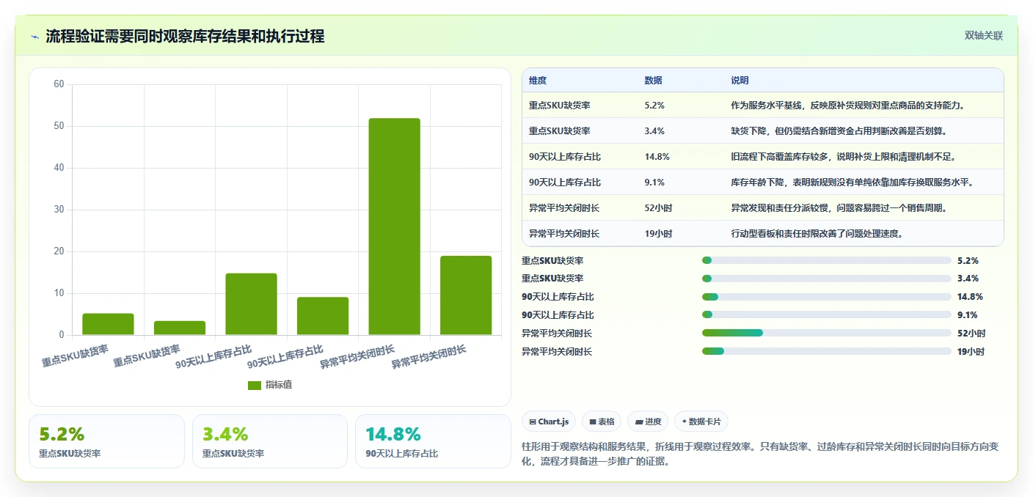Click the 14.8% cell in the table
Screen dimensions: 1033x497
pyautogui.click(x=657, y=157)
